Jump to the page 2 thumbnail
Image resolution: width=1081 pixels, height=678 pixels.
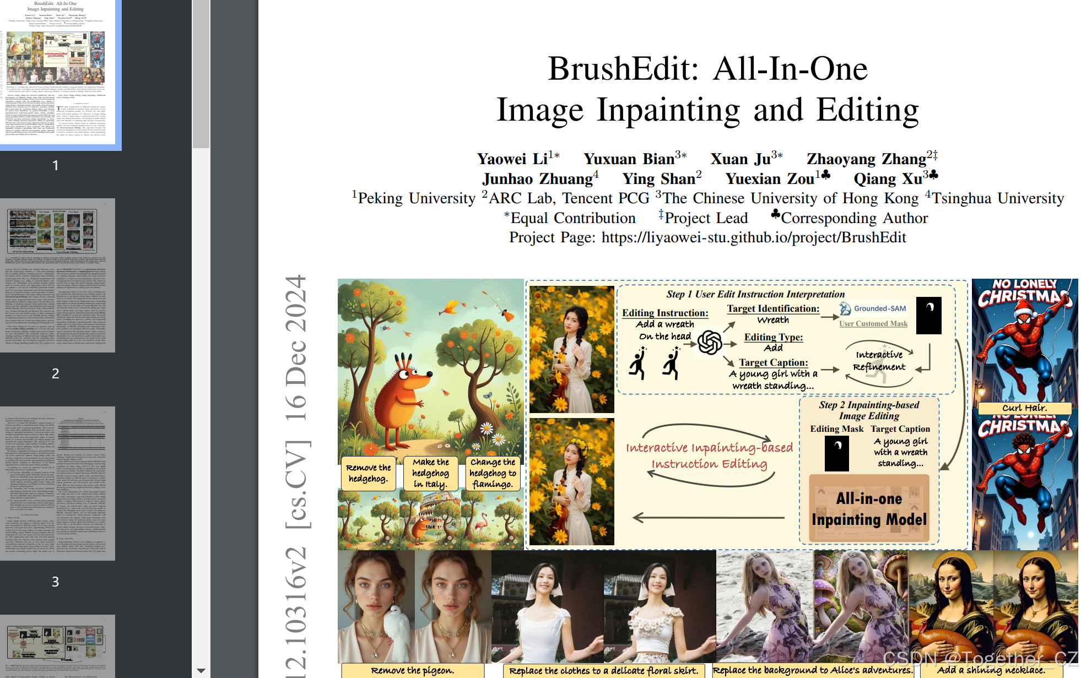(58, 275)
